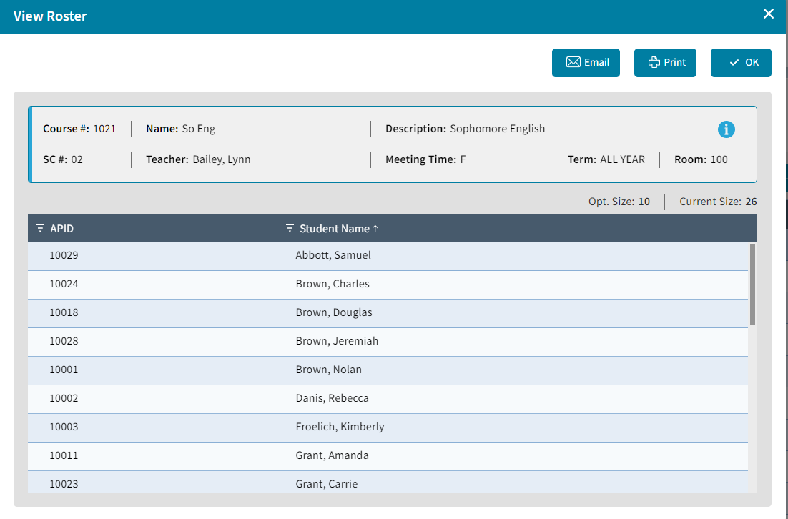Click the SC # value 02
Viewport: 788px width, 519px height.
pos(77,159)
